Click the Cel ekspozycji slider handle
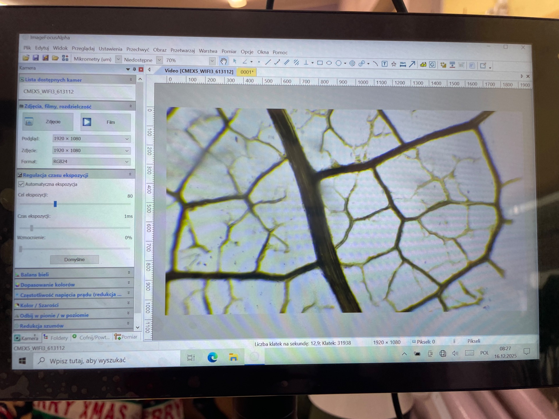Image resolution: width=559 pixels, height=419 pixels. point(55,204)
